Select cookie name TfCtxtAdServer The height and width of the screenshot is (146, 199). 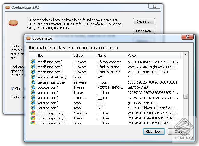click(x=109, y=62)
